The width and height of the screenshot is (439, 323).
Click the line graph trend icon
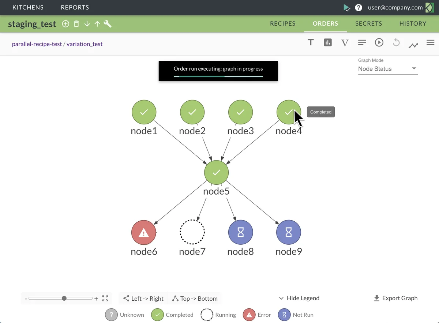coord(413,45)
